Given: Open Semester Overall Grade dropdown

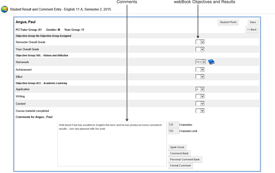Looking at the screenshot, I should [x=200, y=42].
